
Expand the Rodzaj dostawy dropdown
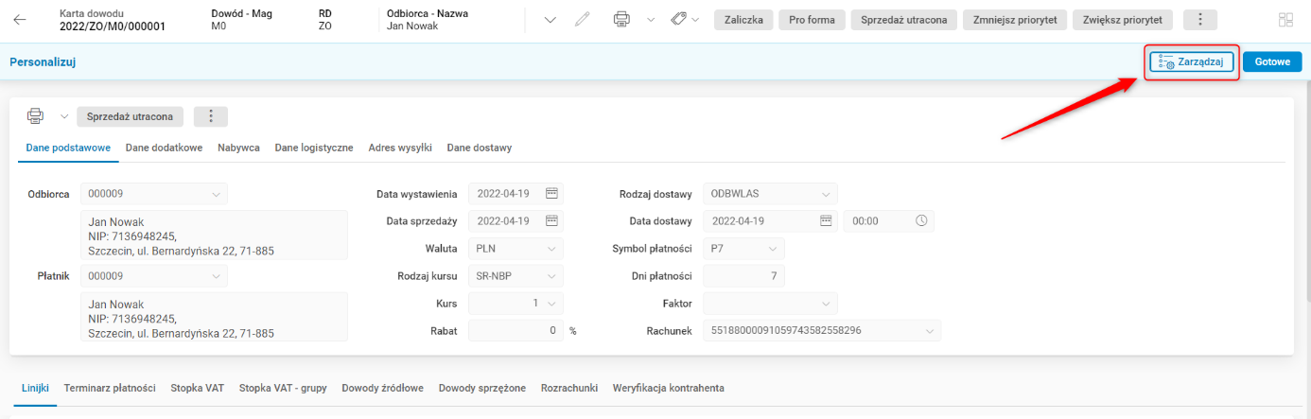point(826,194)
